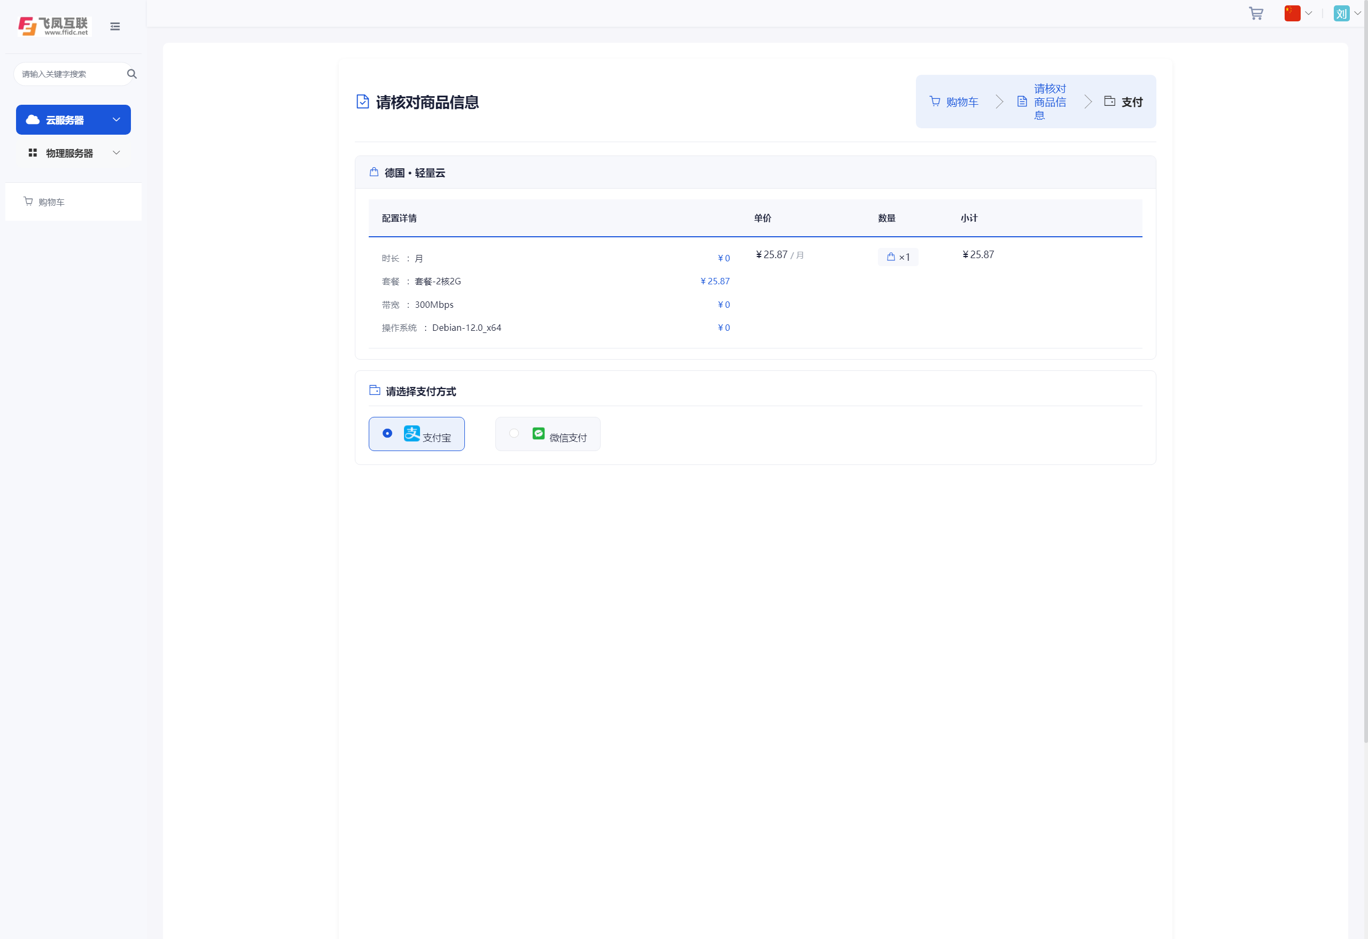The height and width of the screenshot is (939, 1368).
Task: Click the 德国·轻量云 product title
Action: pyautogui.click(x=415, y=173)
